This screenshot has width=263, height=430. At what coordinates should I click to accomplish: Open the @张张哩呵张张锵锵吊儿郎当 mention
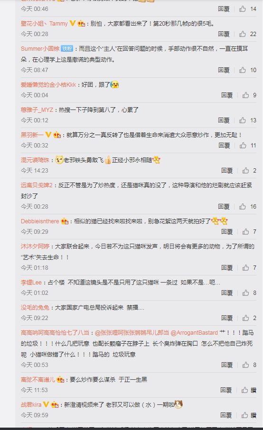[132, 333]
